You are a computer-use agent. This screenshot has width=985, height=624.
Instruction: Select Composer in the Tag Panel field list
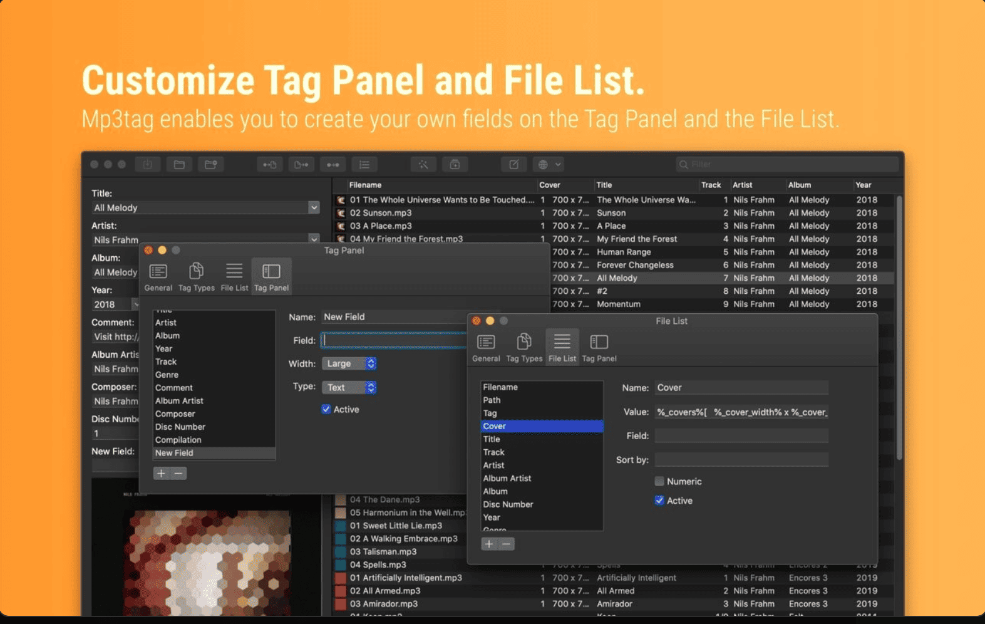(x=214, y=413)
